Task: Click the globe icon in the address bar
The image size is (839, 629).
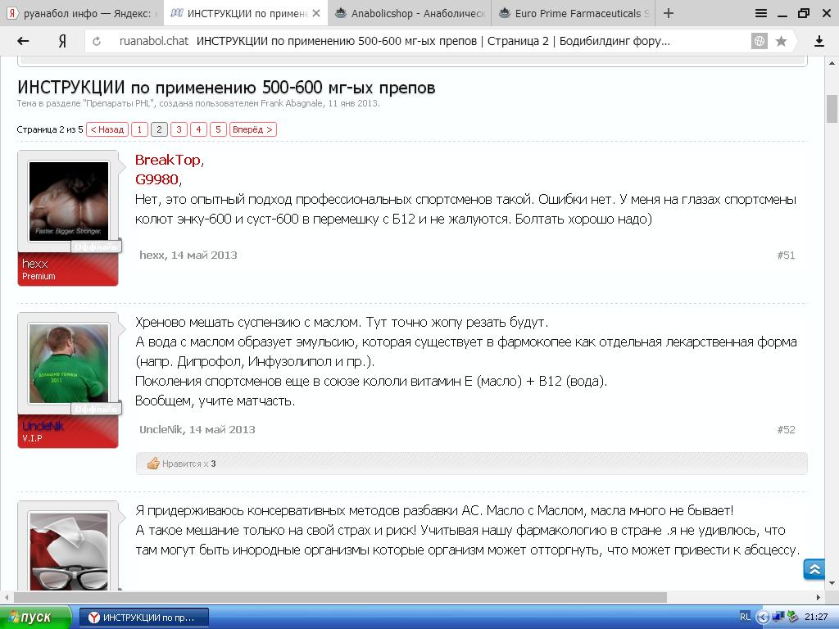Action: (760, 41)
